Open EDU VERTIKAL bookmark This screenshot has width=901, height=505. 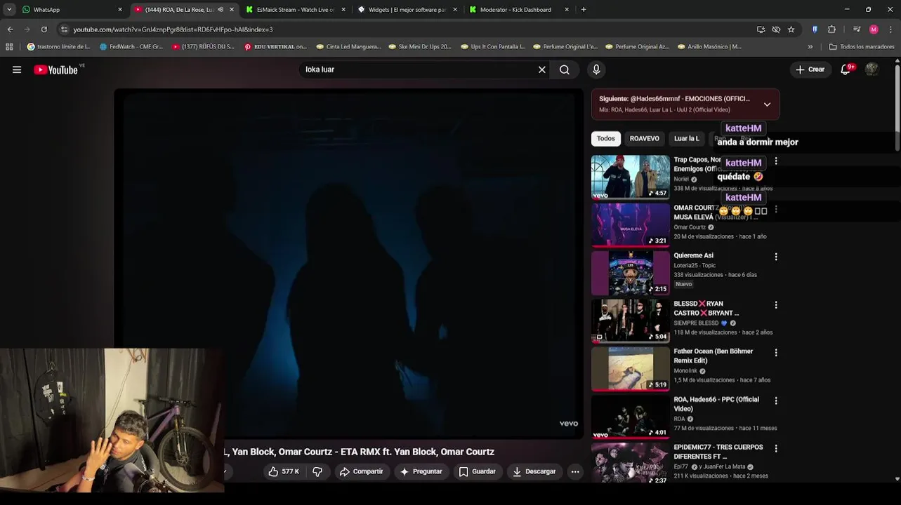tap(275, 47)
